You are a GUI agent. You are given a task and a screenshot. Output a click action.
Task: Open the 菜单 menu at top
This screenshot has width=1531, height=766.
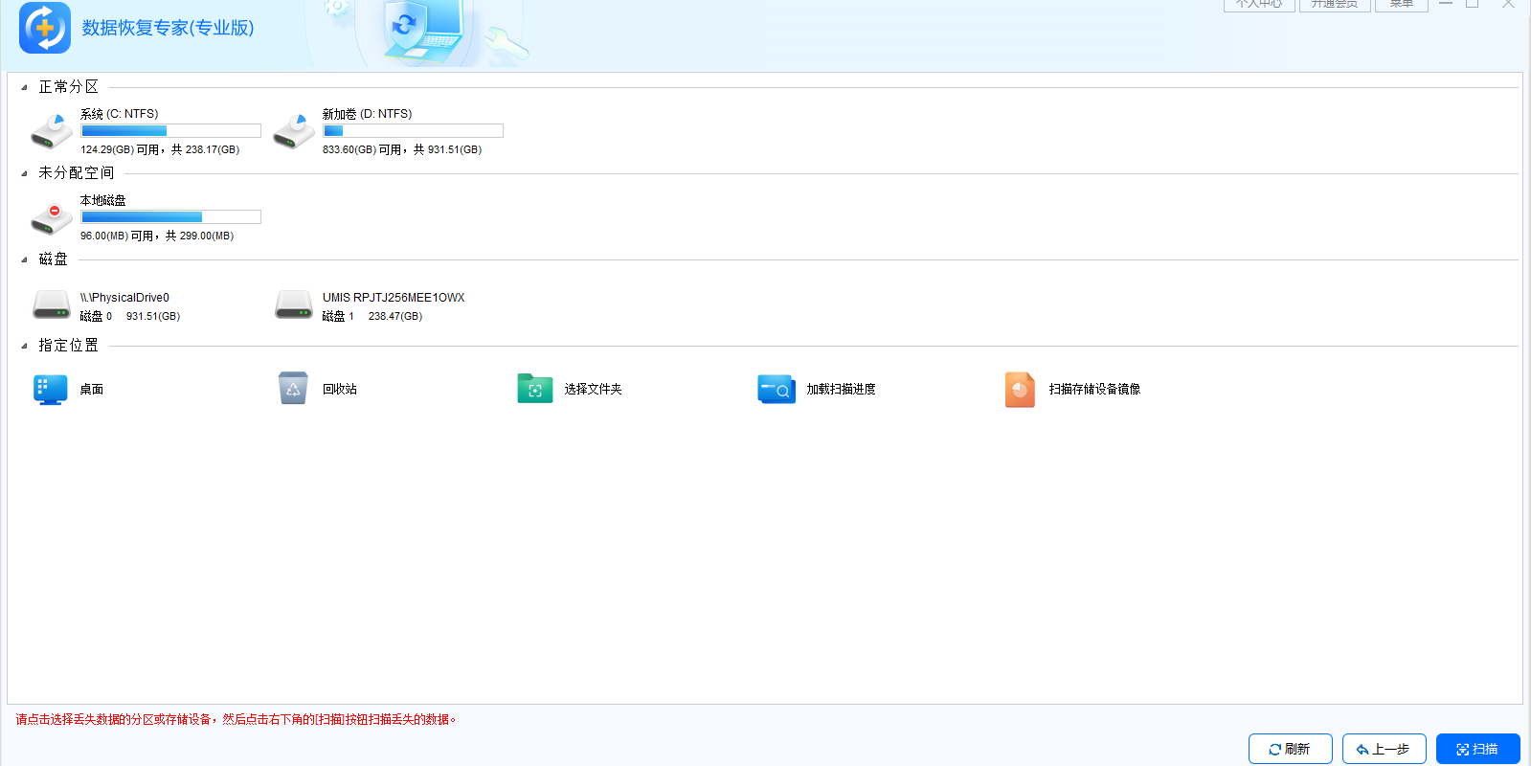1401,5
